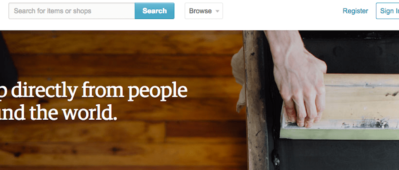399x170 pixels.
Task: Click the 'directly from people' headline line
Action: tap(94, 91)
